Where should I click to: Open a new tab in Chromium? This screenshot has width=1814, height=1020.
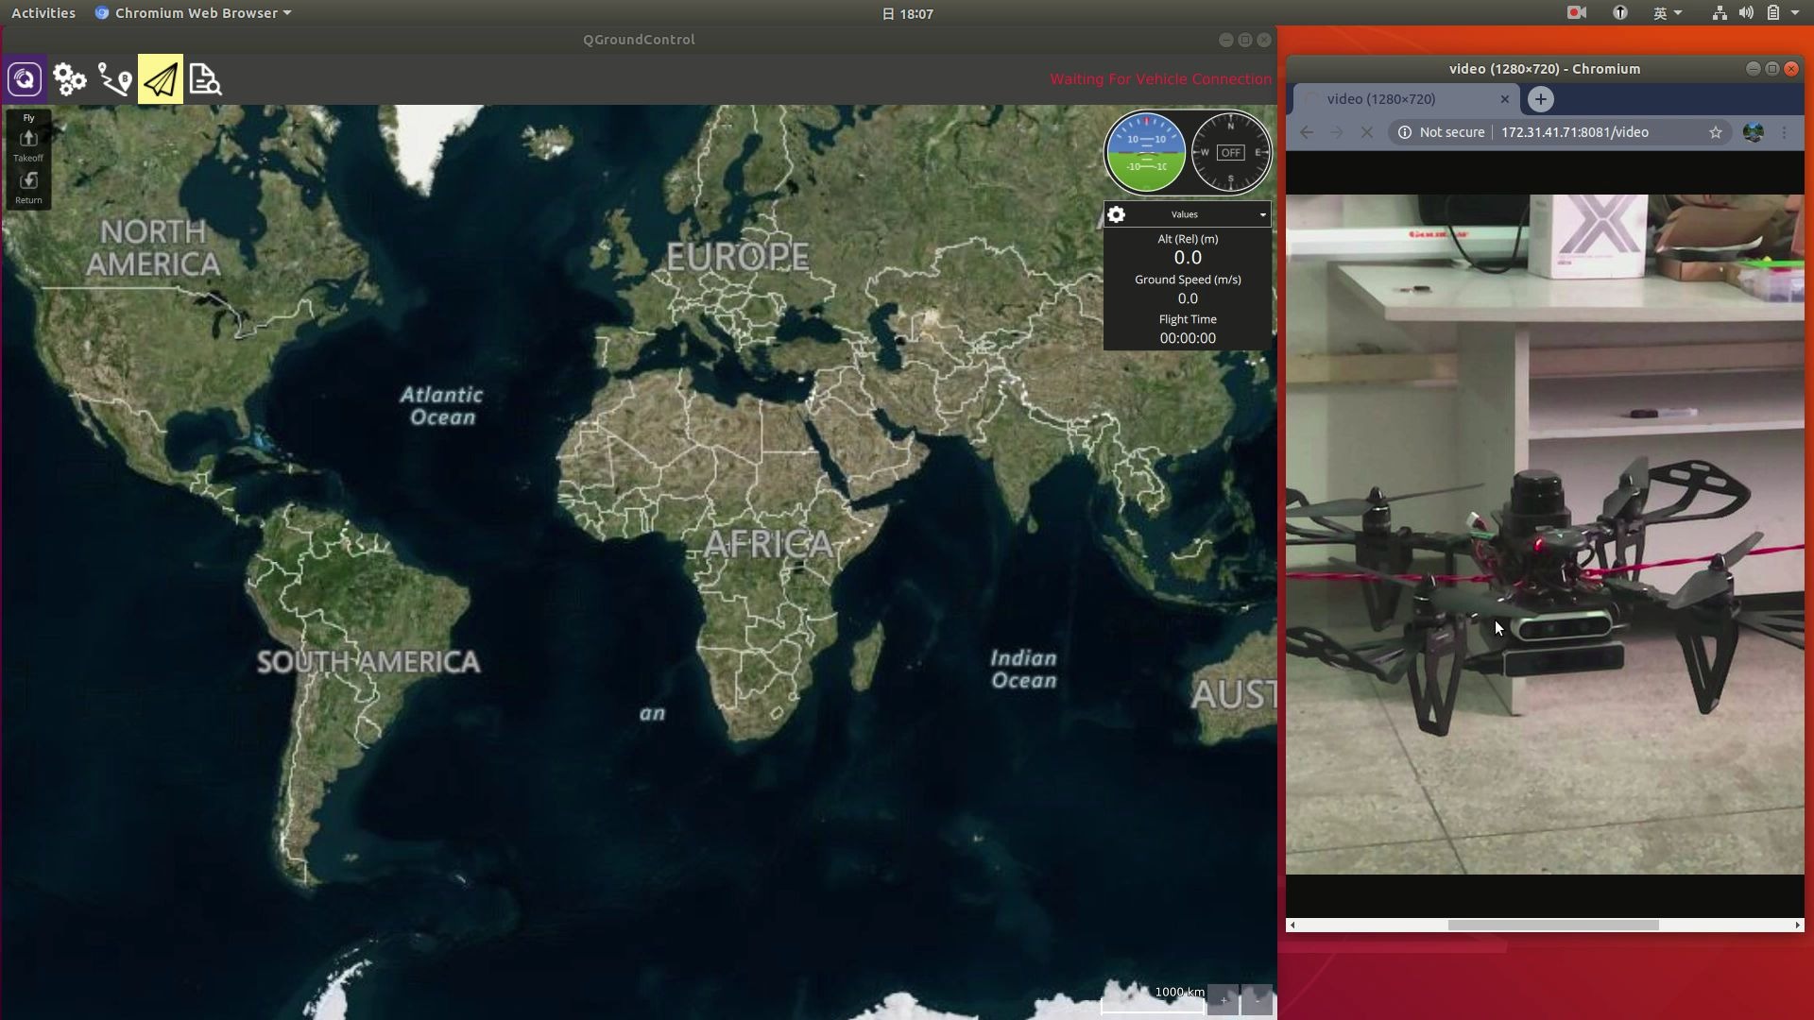point(1540,99)
